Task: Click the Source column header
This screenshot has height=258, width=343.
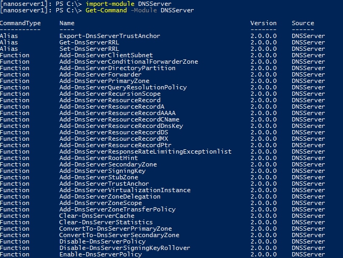Action: click(x=303, y=24)
